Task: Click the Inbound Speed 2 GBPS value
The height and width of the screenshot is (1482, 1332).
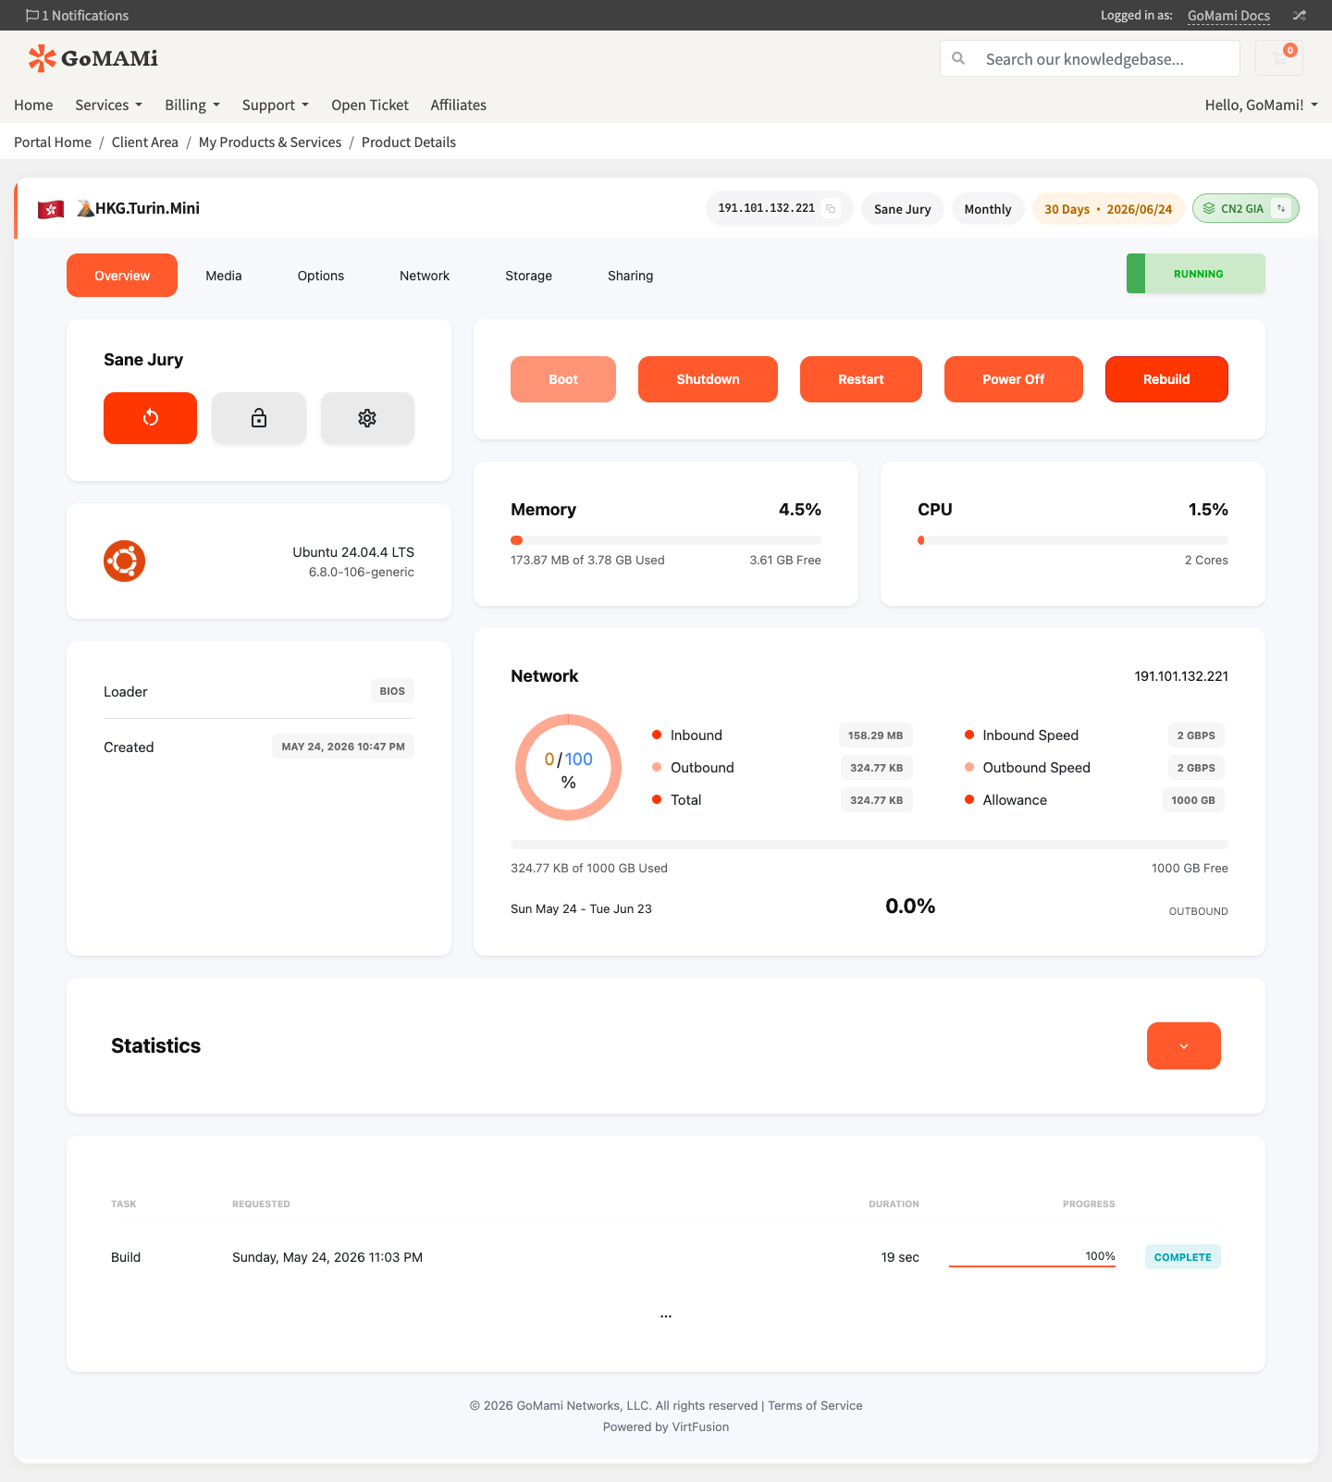Action: 1196,735
